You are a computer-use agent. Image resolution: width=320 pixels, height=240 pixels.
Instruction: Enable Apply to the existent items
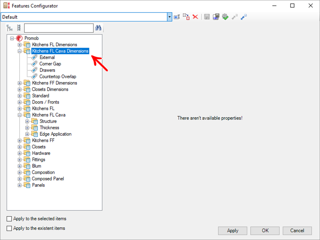tap(9, 228)
